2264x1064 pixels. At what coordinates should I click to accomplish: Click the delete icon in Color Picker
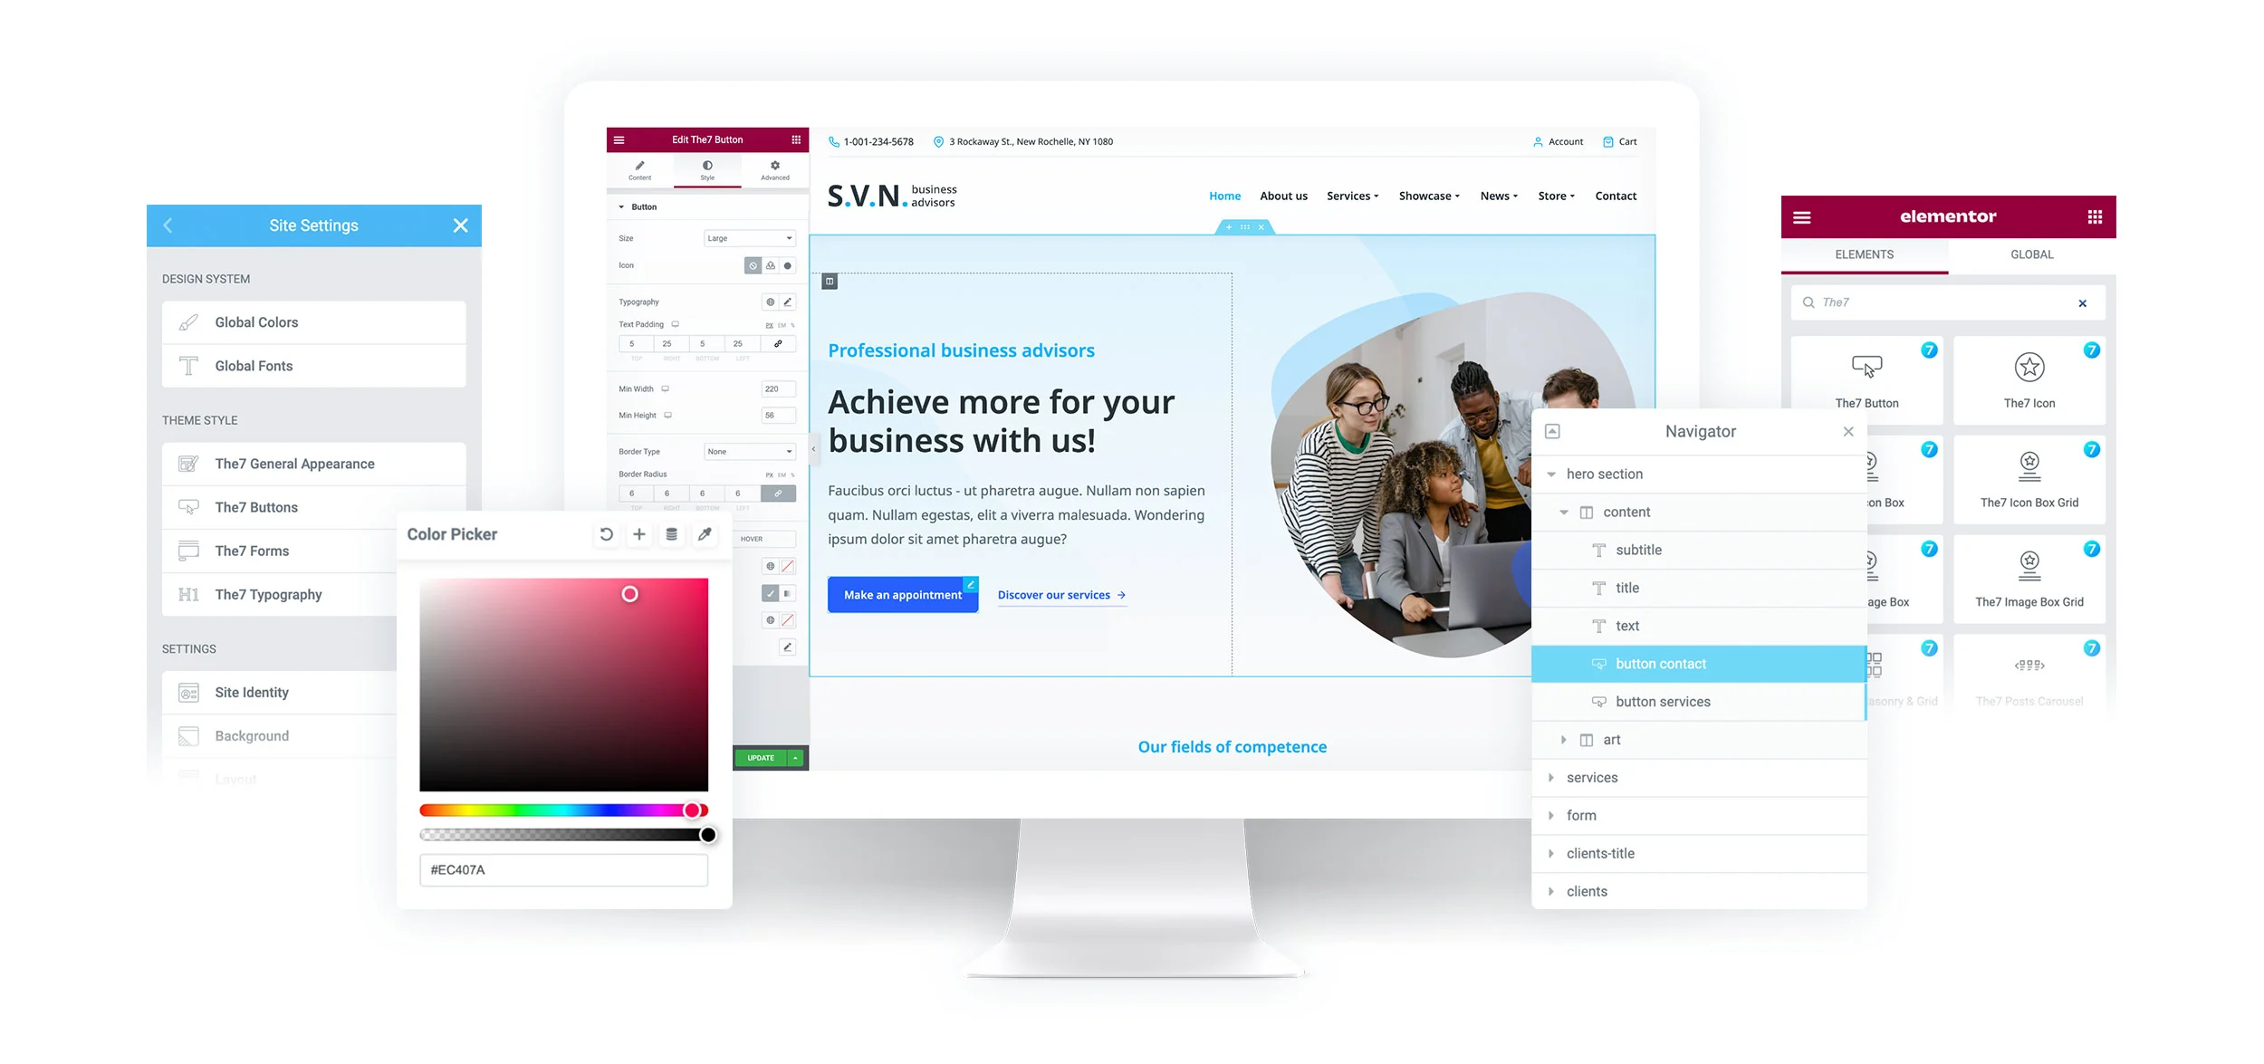point(670,534)
